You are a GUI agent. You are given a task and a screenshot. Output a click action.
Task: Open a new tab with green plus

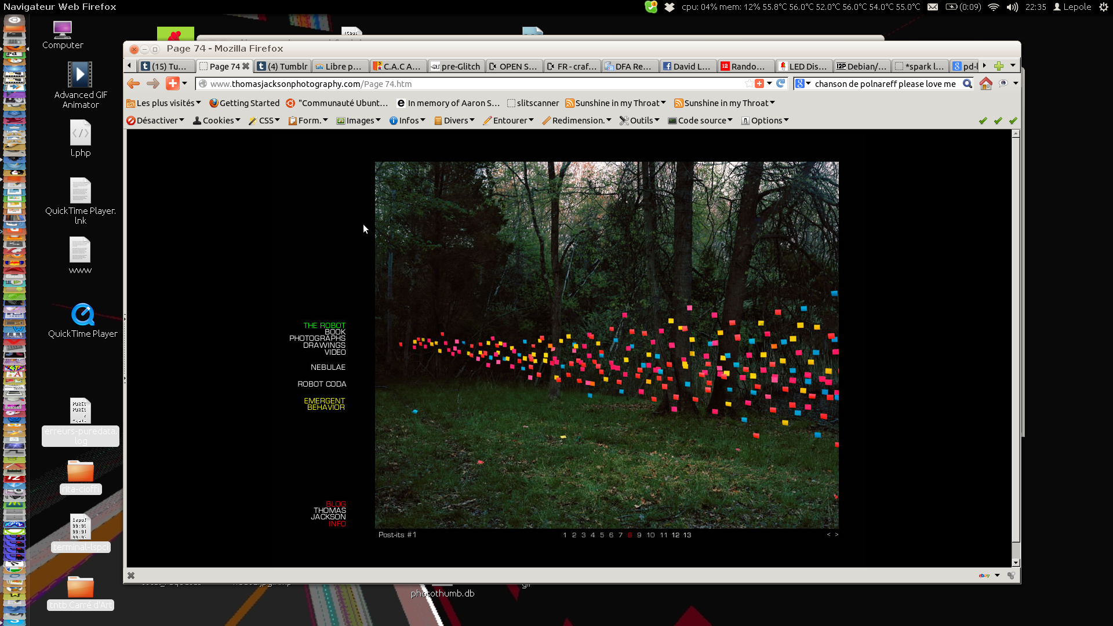pyautogui.click(x=998, y=66)
